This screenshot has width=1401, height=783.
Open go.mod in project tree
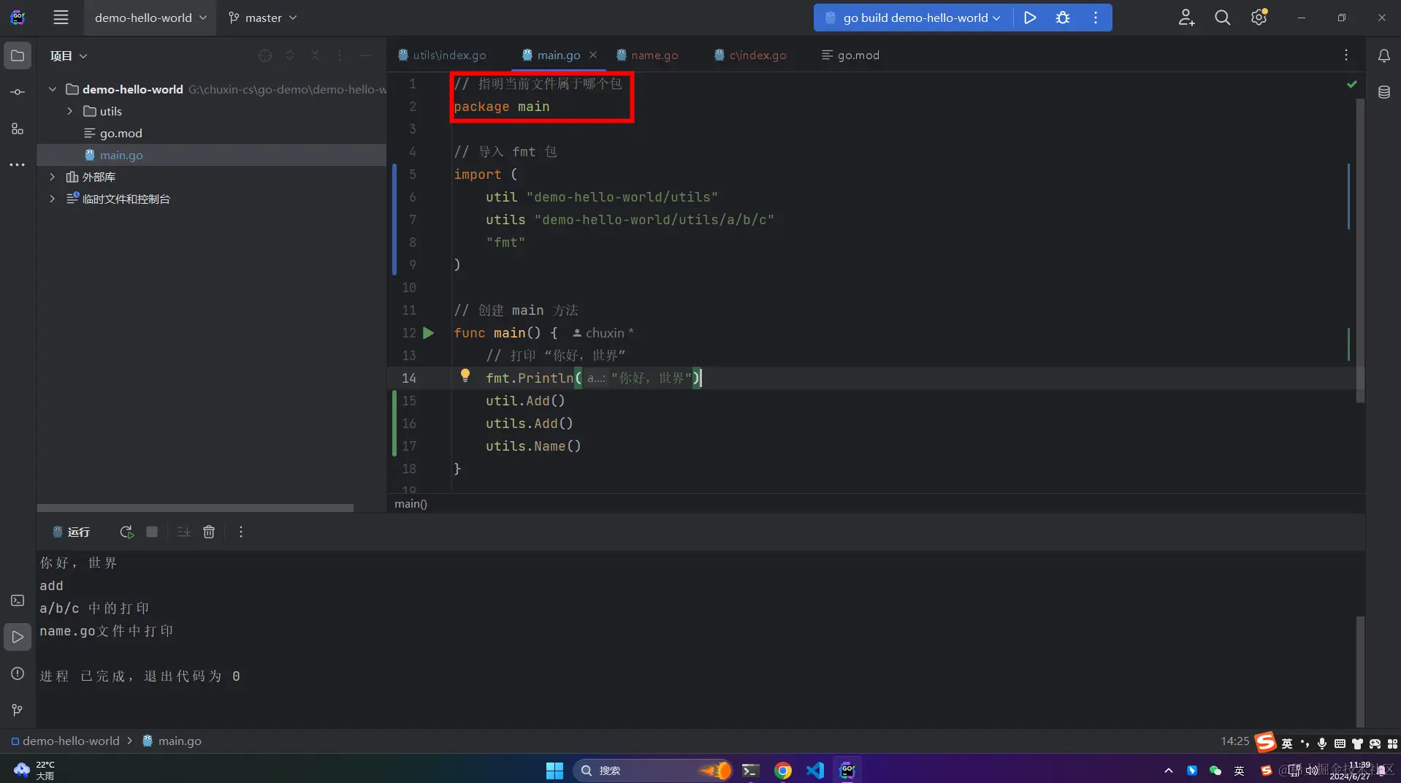[x=121, y=133]
